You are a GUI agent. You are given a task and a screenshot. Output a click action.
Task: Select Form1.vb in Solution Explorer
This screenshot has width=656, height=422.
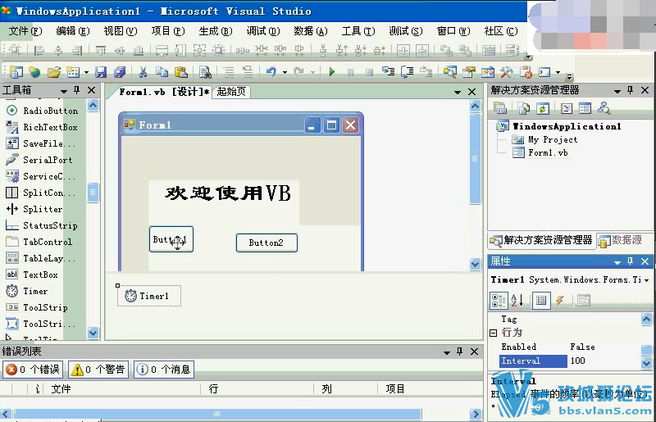click(x=548, y=152)
